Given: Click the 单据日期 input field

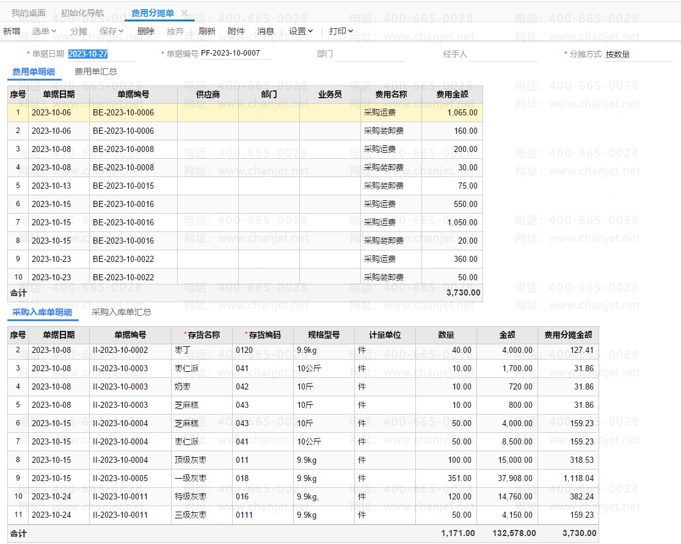Looking at the screenshot, I should pyautogui.click(x=101, y=54).
